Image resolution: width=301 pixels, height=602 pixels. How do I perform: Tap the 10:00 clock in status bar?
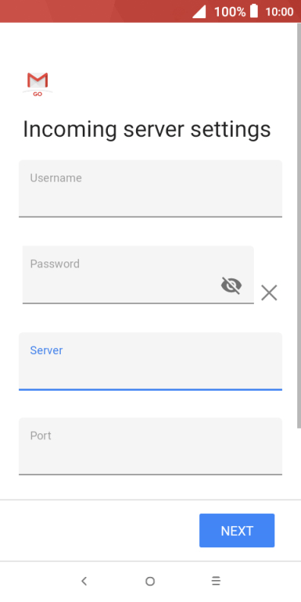280,12
